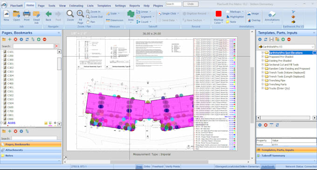Click the Print icon
Image resolution: width=317 pixels, height=170 pixels.
click(x=27, y=15)
